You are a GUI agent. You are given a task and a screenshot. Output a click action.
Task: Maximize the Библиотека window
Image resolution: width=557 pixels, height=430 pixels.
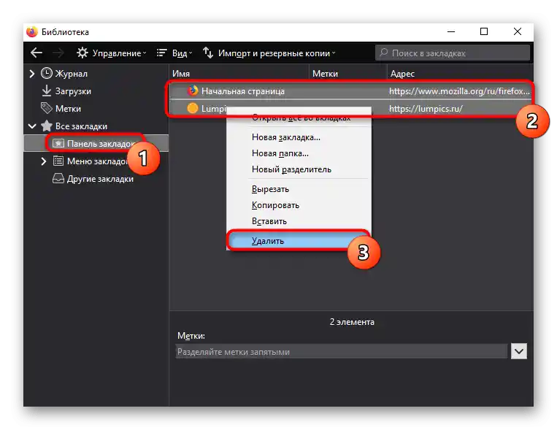(x=484, y=32)
